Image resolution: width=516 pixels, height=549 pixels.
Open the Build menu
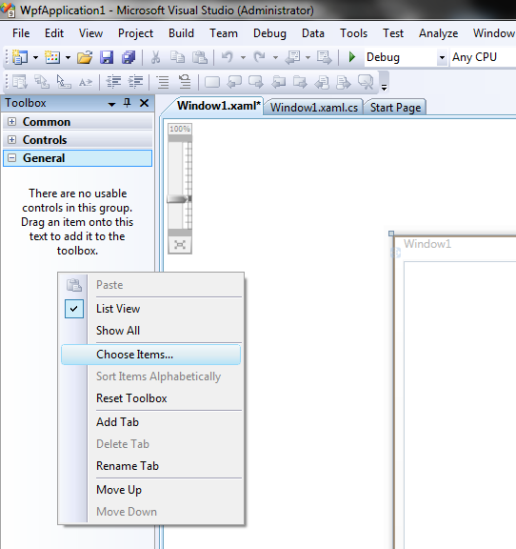pos(181,33)
